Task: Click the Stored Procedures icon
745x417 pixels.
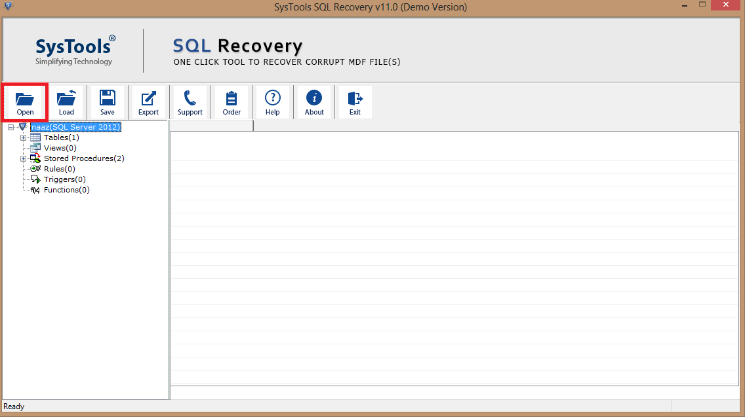Action: 35,158
